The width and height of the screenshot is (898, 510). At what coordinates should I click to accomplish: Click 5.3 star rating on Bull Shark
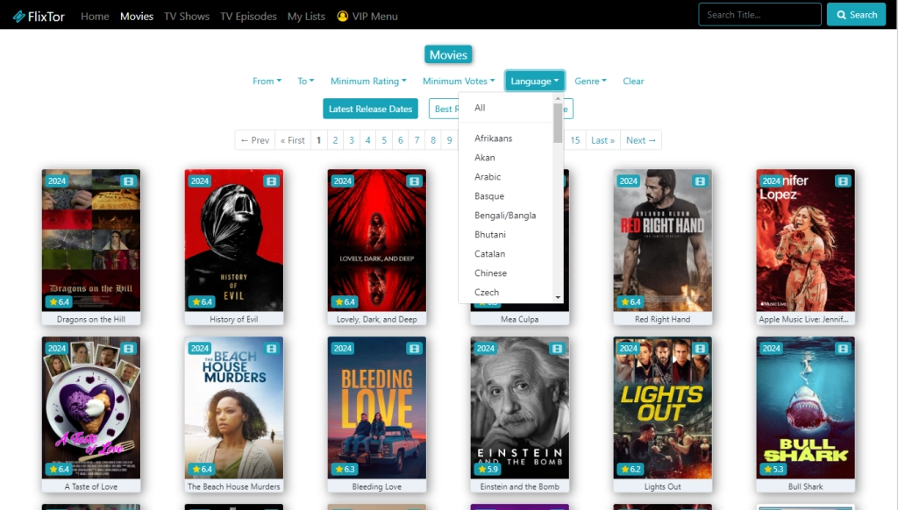coord(773,469)
